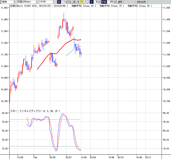This screenshot has height=159, width=171.
Task: Open the 先物 product type dropdown
Action: click(x=15, y=2)
